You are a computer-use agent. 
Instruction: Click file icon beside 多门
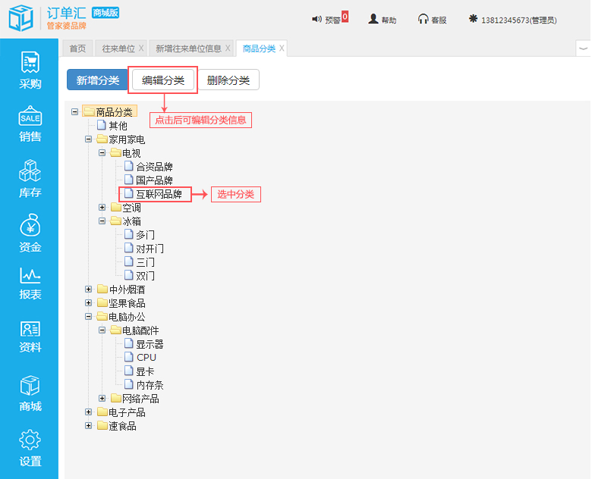pos(129,234)
